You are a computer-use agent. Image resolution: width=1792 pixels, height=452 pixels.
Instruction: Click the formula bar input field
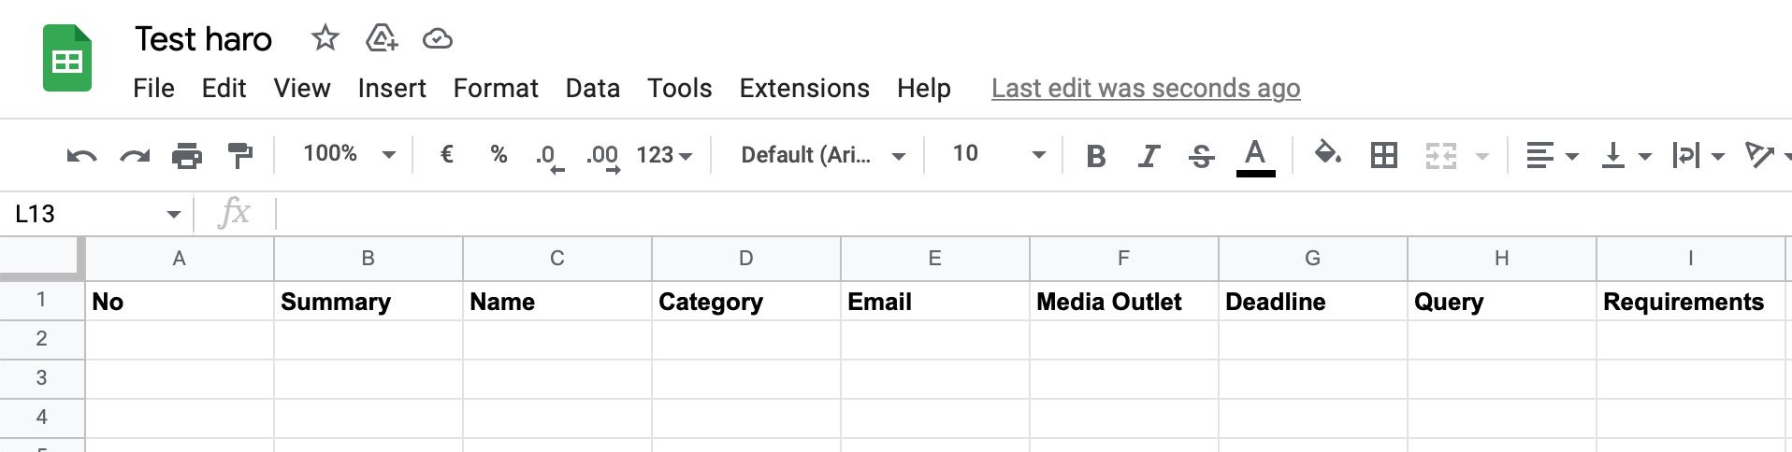click(935, 214)
